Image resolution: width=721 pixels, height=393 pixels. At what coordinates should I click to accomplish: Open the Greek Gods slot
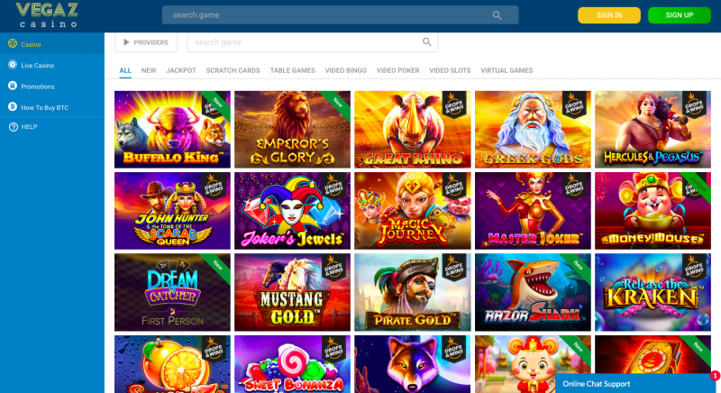pyautogui.click(x=533, y=129)
